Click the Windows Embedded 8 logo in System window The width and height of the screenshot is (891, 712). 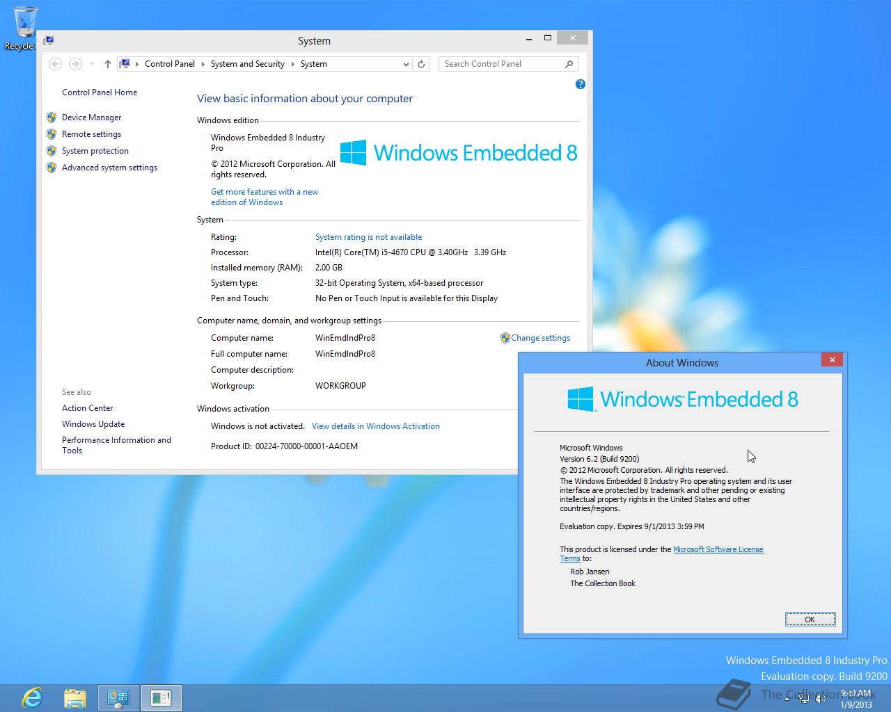[459, 152]
